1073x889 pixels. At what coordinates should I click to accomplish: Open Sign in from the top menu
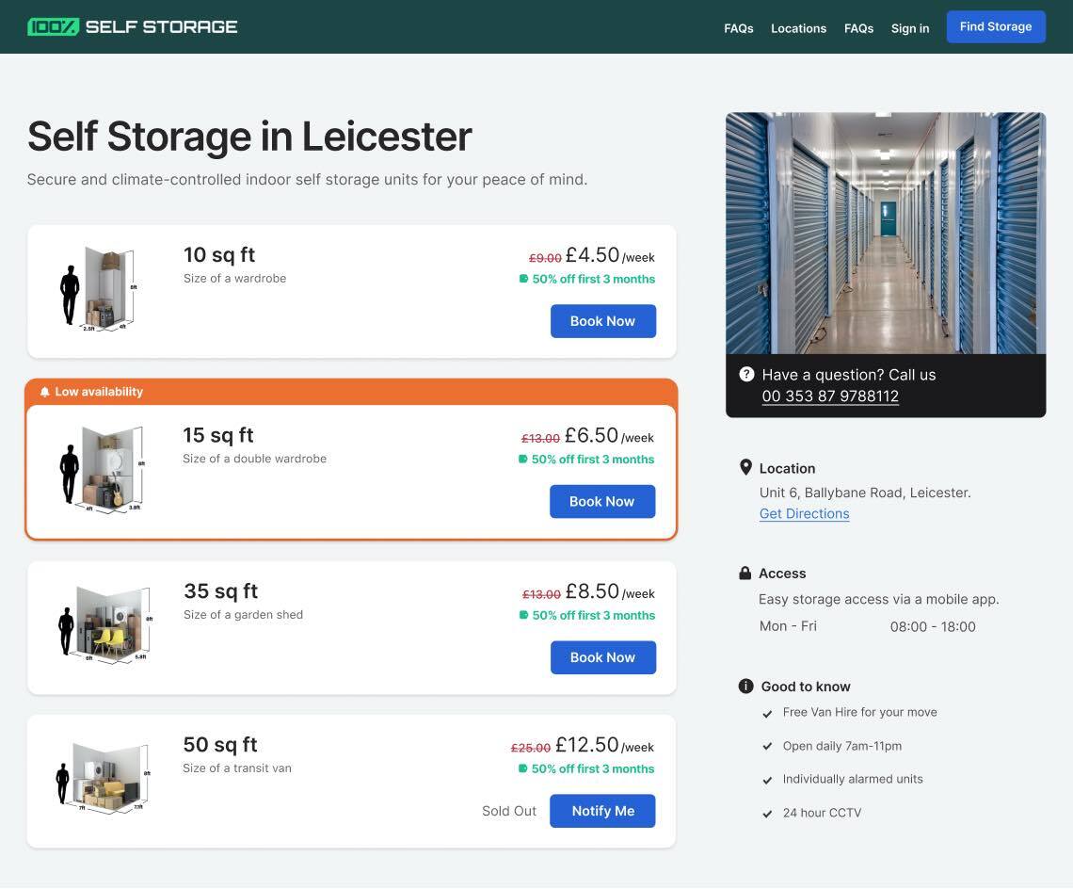(909, 28)
